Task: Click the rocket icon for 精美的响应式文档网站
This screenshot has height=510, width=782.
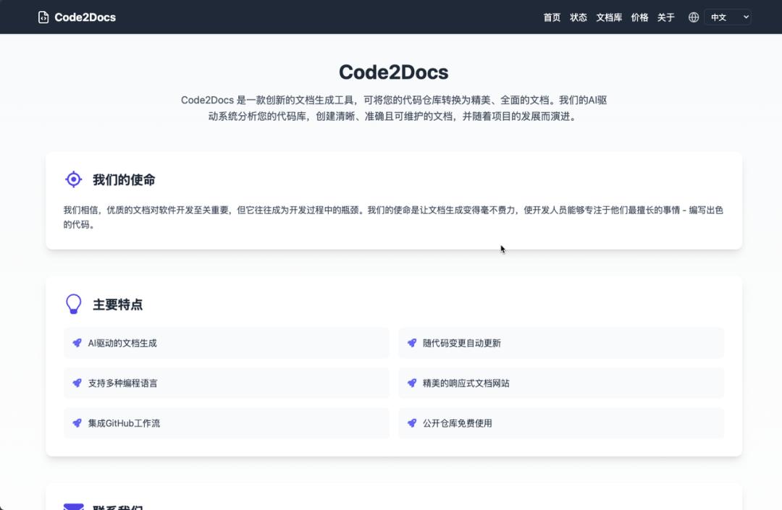Action: point(411,383)
